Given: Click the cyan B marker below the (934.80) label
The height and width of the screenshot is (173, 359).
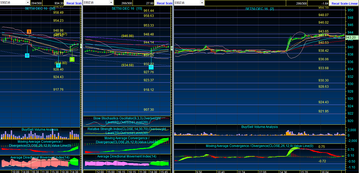Looking at the screenshot, I should pyautogui.click(x=58, y=65).
